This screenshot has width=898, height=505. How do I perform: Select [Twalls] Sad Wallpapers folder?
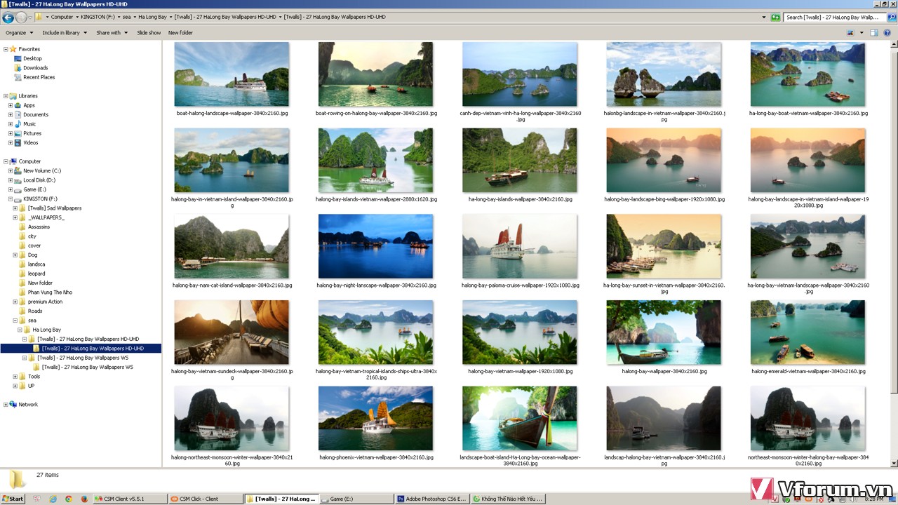tap(55, 208)
